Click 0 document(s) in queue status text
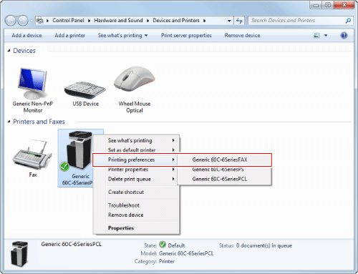 (x=264, y=245)
